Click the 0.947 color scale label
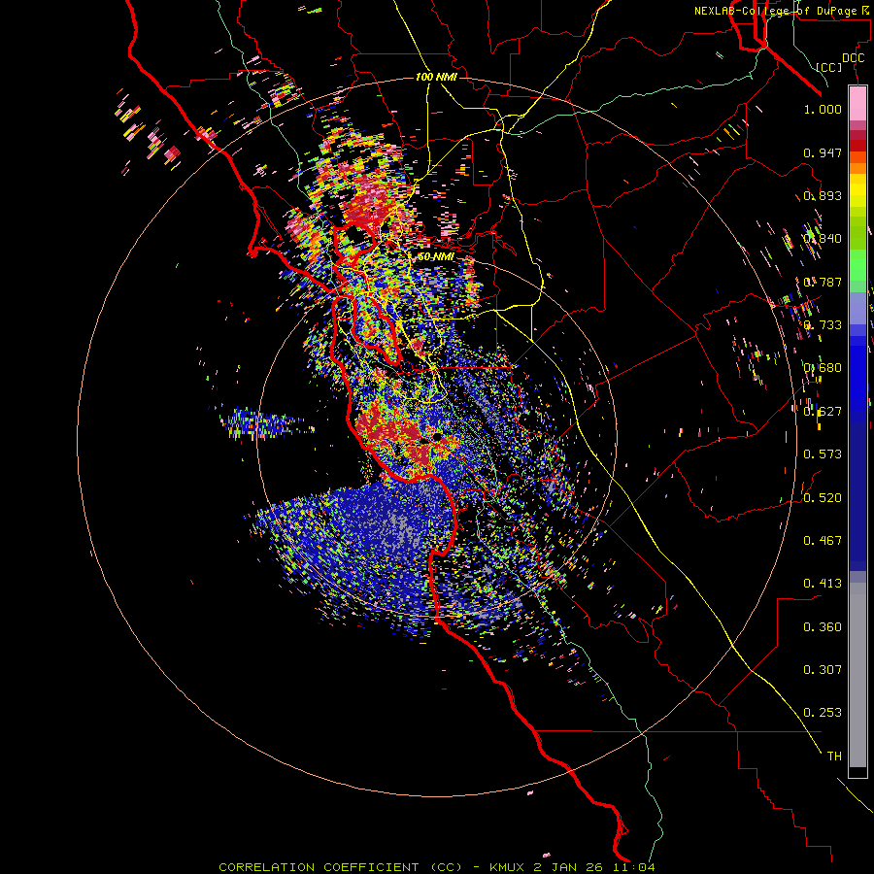Screen dimensions: 874x874 (x=823, y=152)
